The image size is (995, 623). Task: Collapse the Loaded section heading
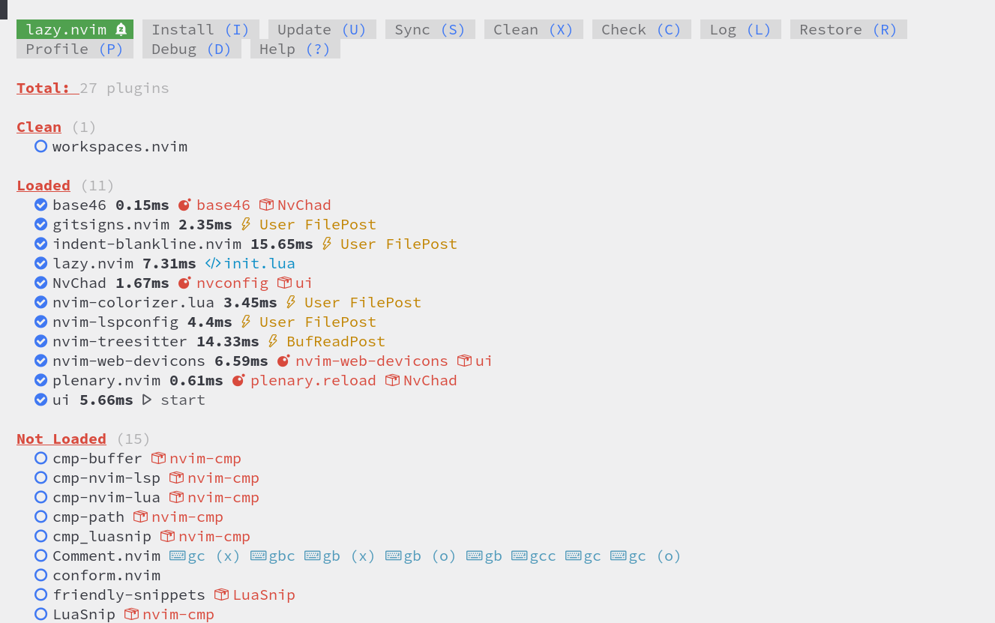pos(43,185)
